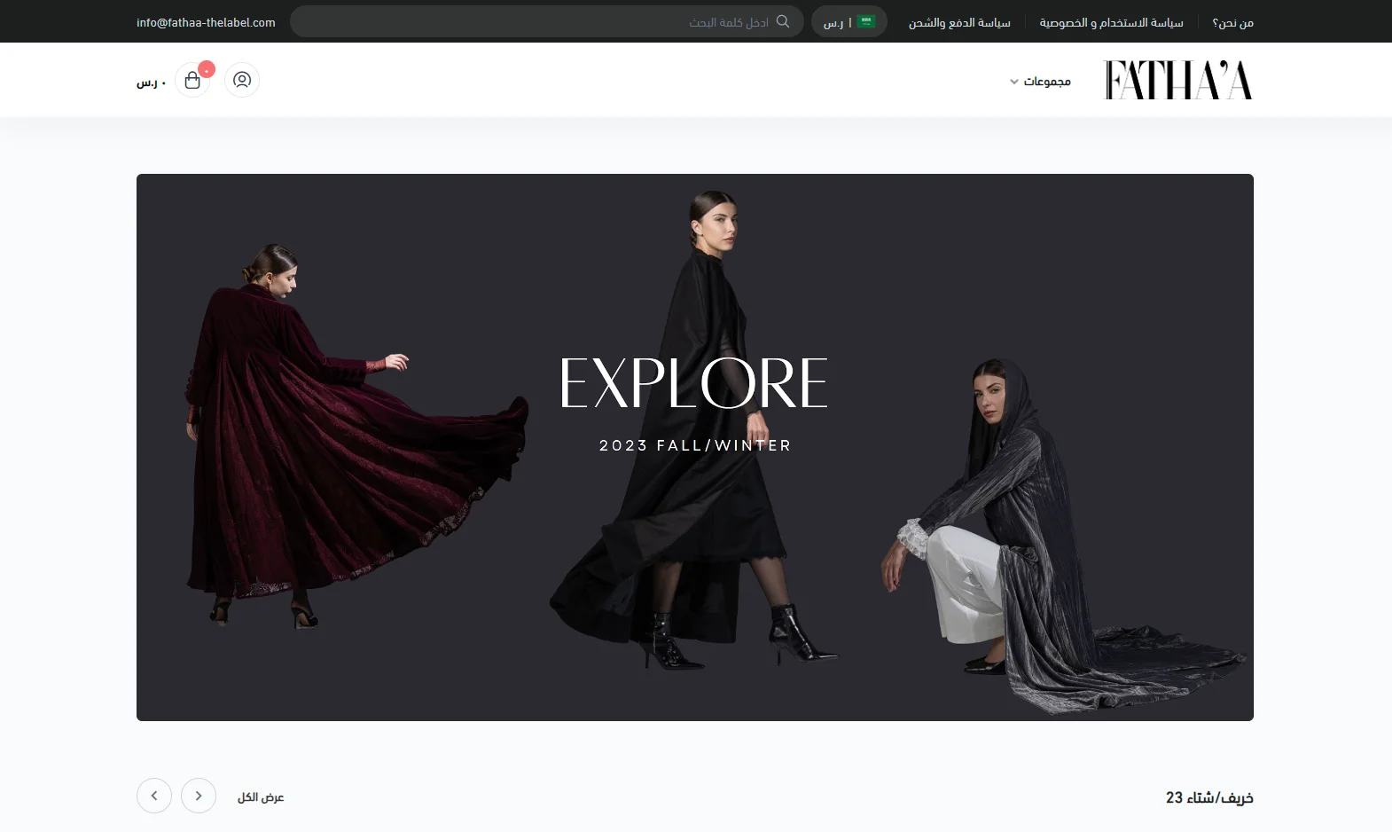The image size is (1392, 832).
Task: Focus the ادخل كلمة البحث search field
Action: pyautogui.click(x=547, y=21)
